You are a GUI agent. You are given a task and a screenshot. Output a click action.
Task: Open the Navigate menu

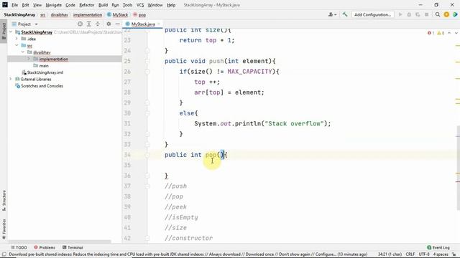54,5
